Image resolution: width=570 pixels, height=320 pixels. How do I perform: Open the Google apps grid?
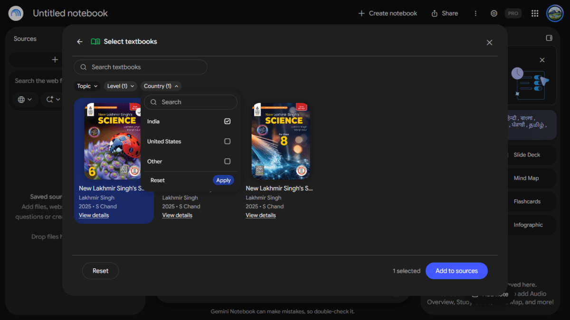[535, 13]
